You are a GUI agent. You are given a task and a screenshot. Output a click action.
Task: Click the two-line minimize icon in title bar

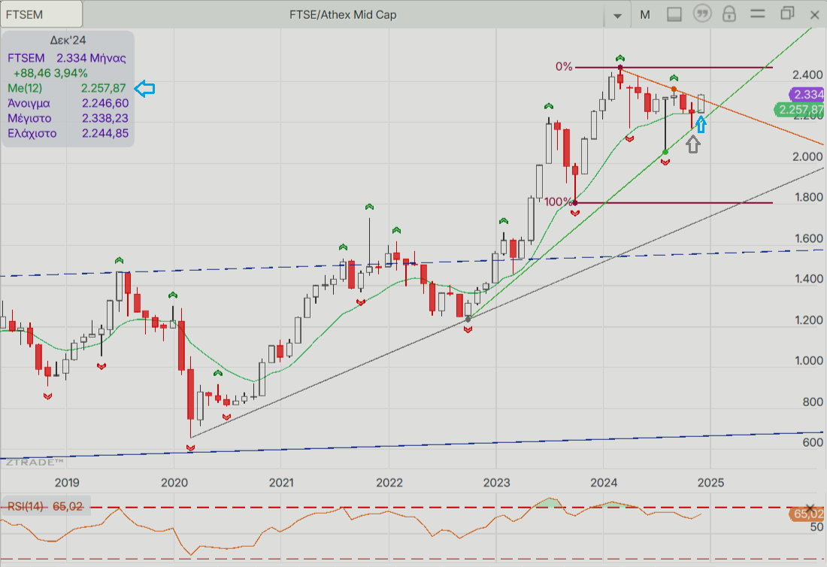click(x=757, y=14)
